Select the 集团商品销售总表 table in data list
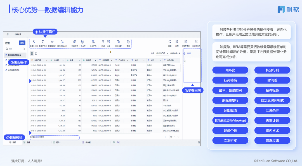302x166 pixels. click(15, 55)
